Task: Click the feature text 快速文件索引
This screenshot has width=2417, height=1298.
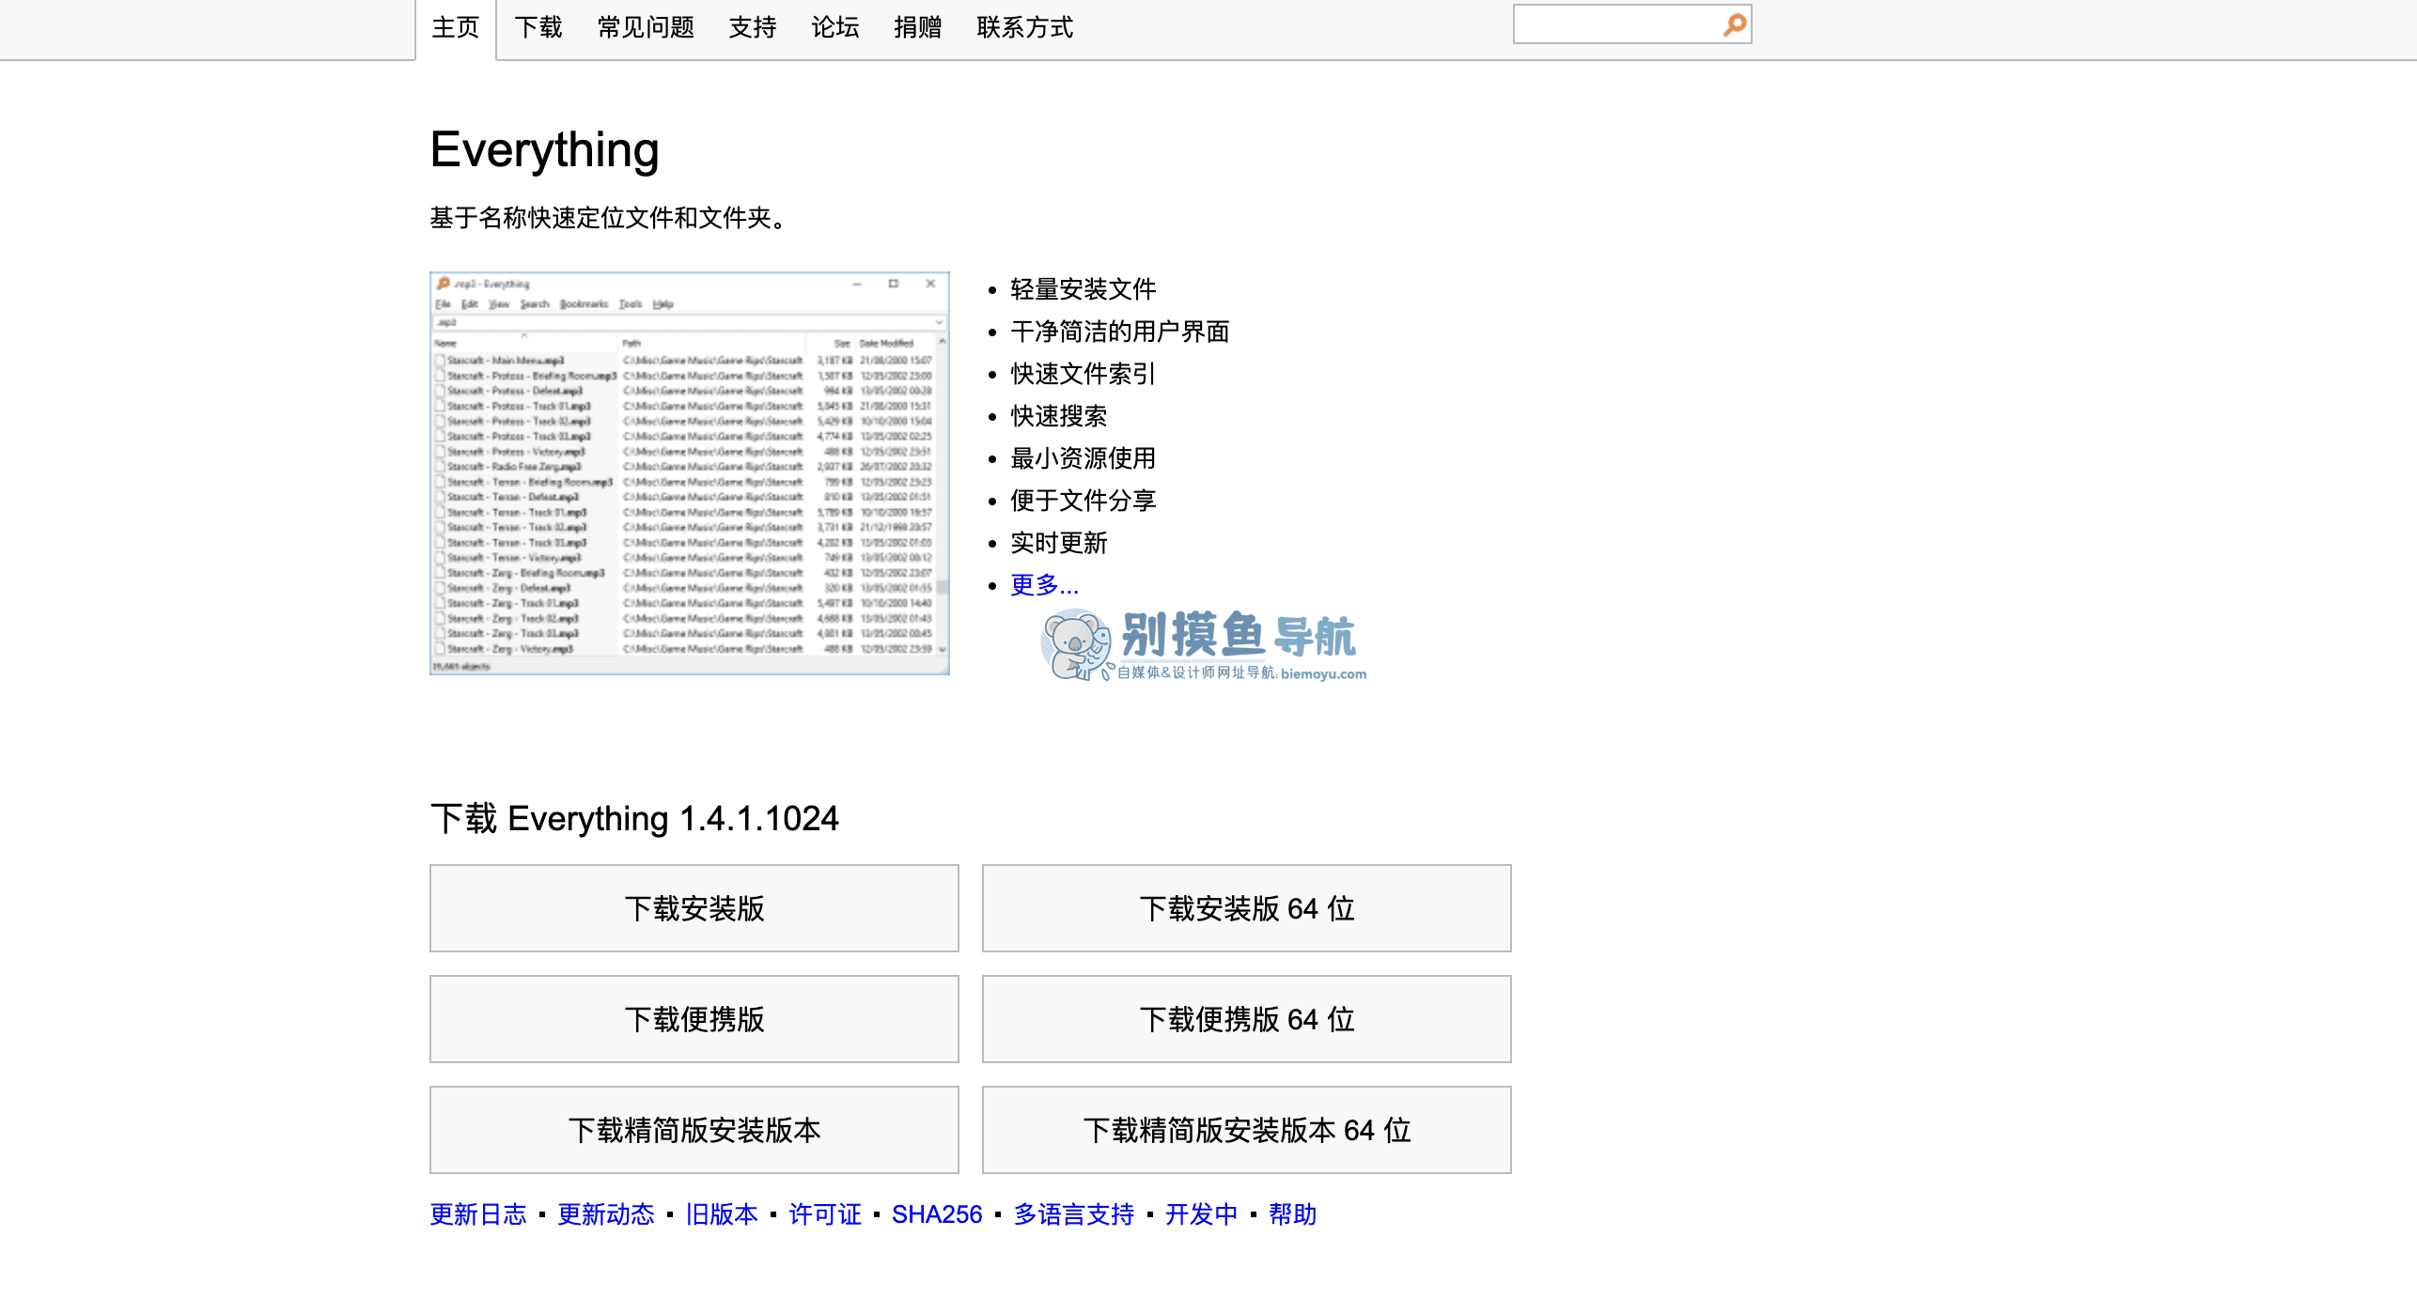Action: point(1084,374)
